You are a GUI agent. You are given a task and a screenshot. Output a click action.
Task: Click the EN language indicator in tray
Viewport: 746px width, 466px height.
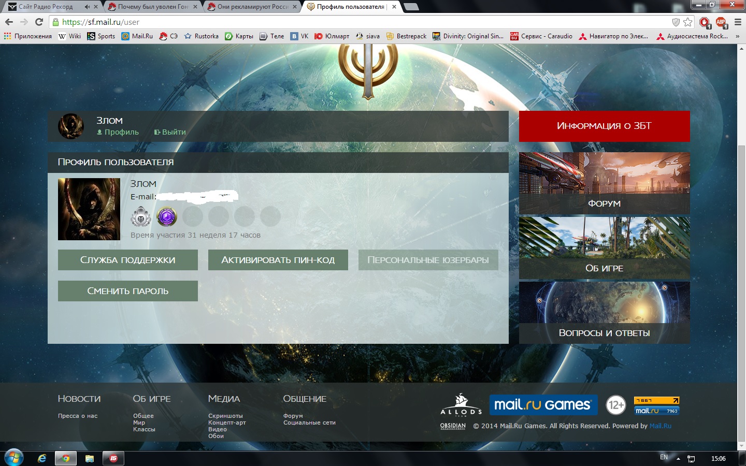[x=664, y=457]
